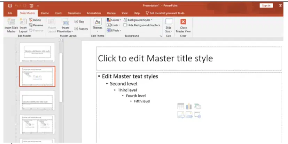Click Close Master View button
The height and width of the screenshot is (144, 288).
tap(183, 26)
